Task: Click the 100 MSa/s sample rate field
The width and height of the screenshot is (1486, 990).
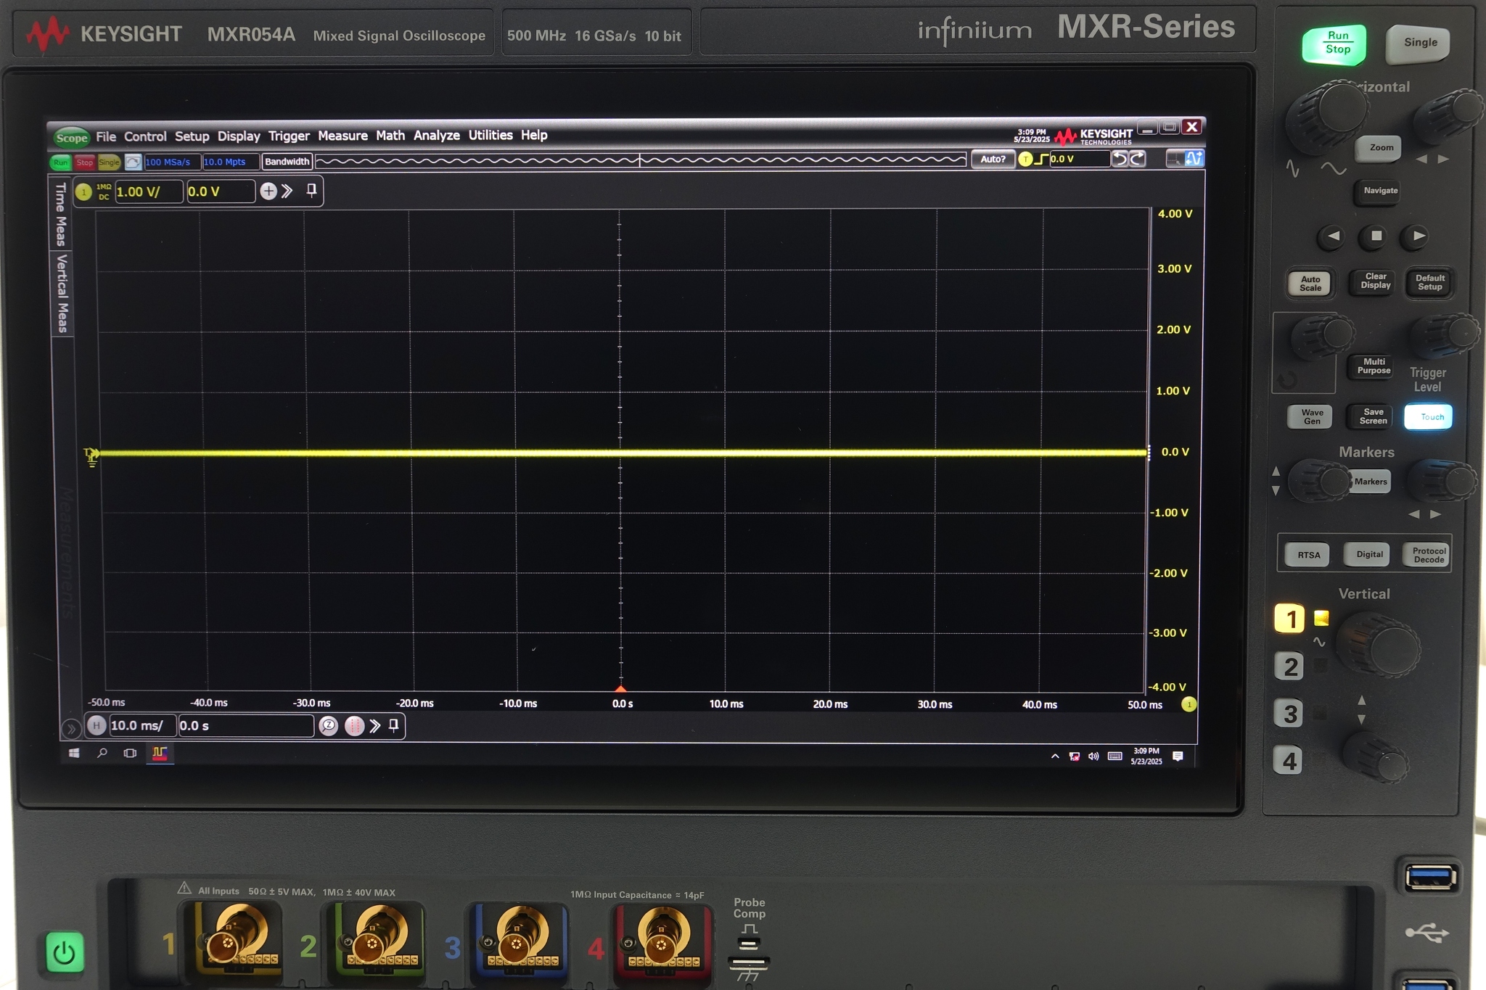Action: tap(171, 162)
